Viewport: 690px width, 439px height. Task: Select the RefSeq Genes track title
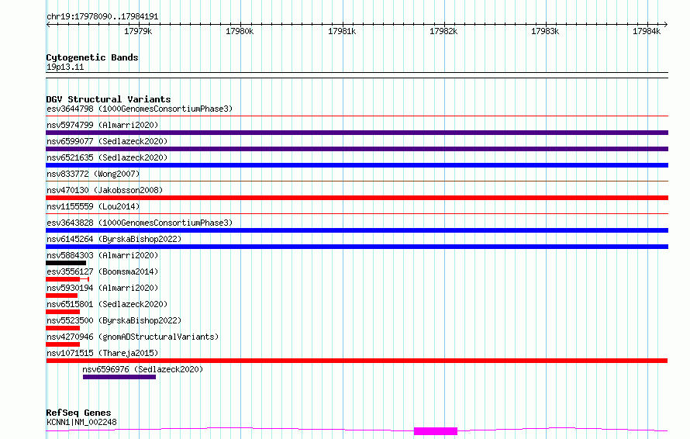[x=78, y=413]
